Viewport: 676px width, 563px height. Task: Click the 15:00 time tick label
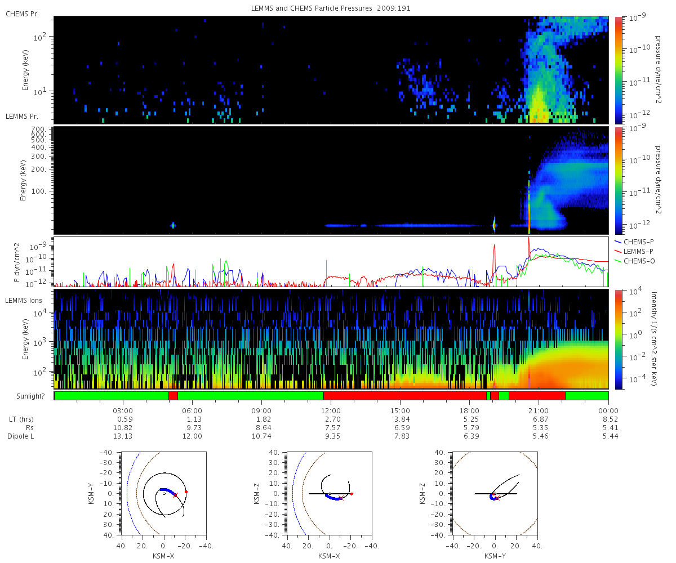(x=400, y=410)
